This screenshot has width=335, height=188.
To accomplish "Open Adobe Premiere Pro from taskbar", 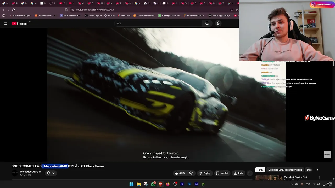I will tap(182, 184).
